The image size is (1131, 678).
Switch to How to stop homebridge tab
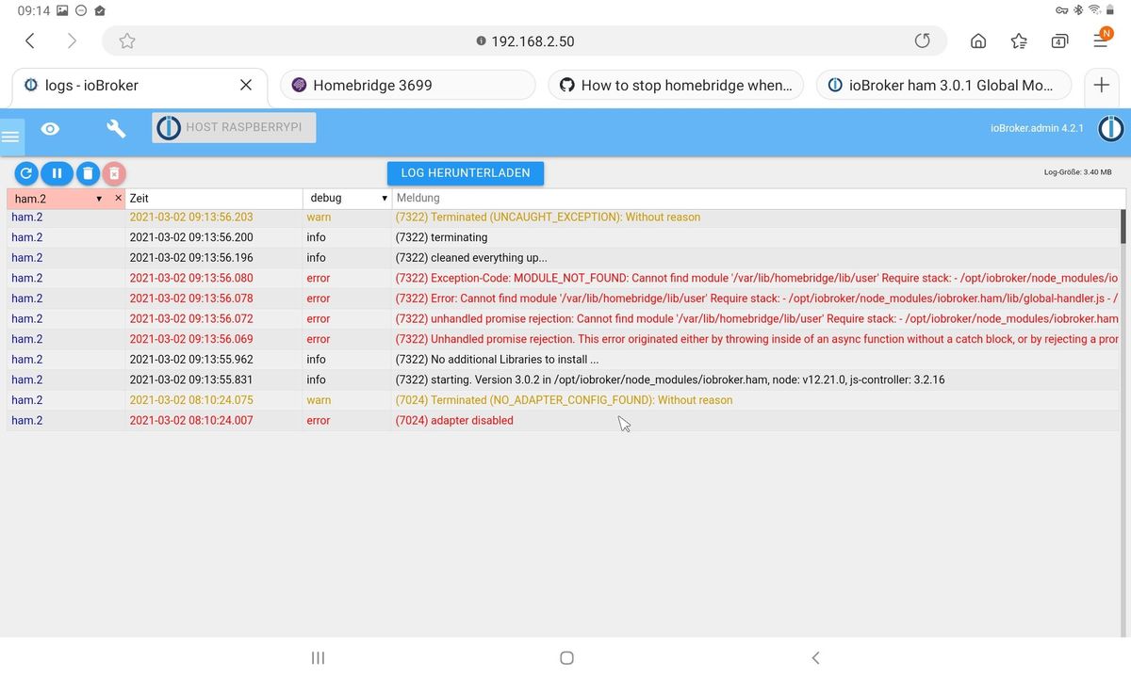click(676, 85)
